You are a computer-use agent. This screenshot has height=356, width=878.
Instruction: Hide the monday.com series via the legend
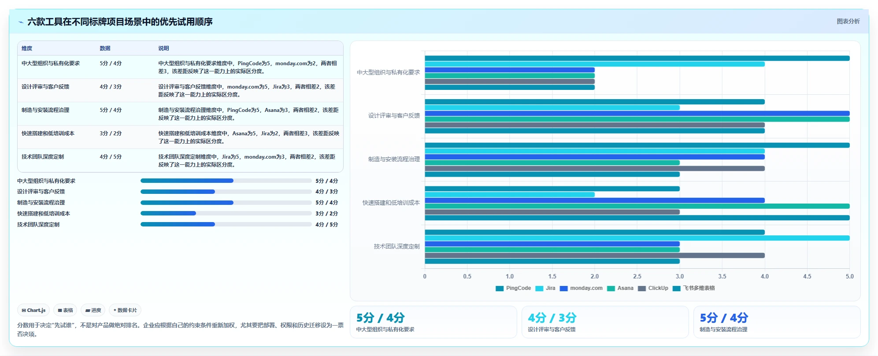pos(581,288)
